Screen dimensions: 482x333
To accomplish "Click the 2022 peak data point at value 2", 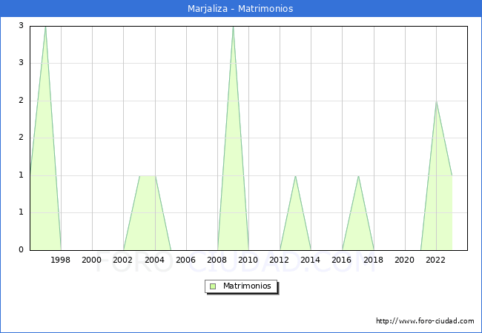I will (436, 101).
